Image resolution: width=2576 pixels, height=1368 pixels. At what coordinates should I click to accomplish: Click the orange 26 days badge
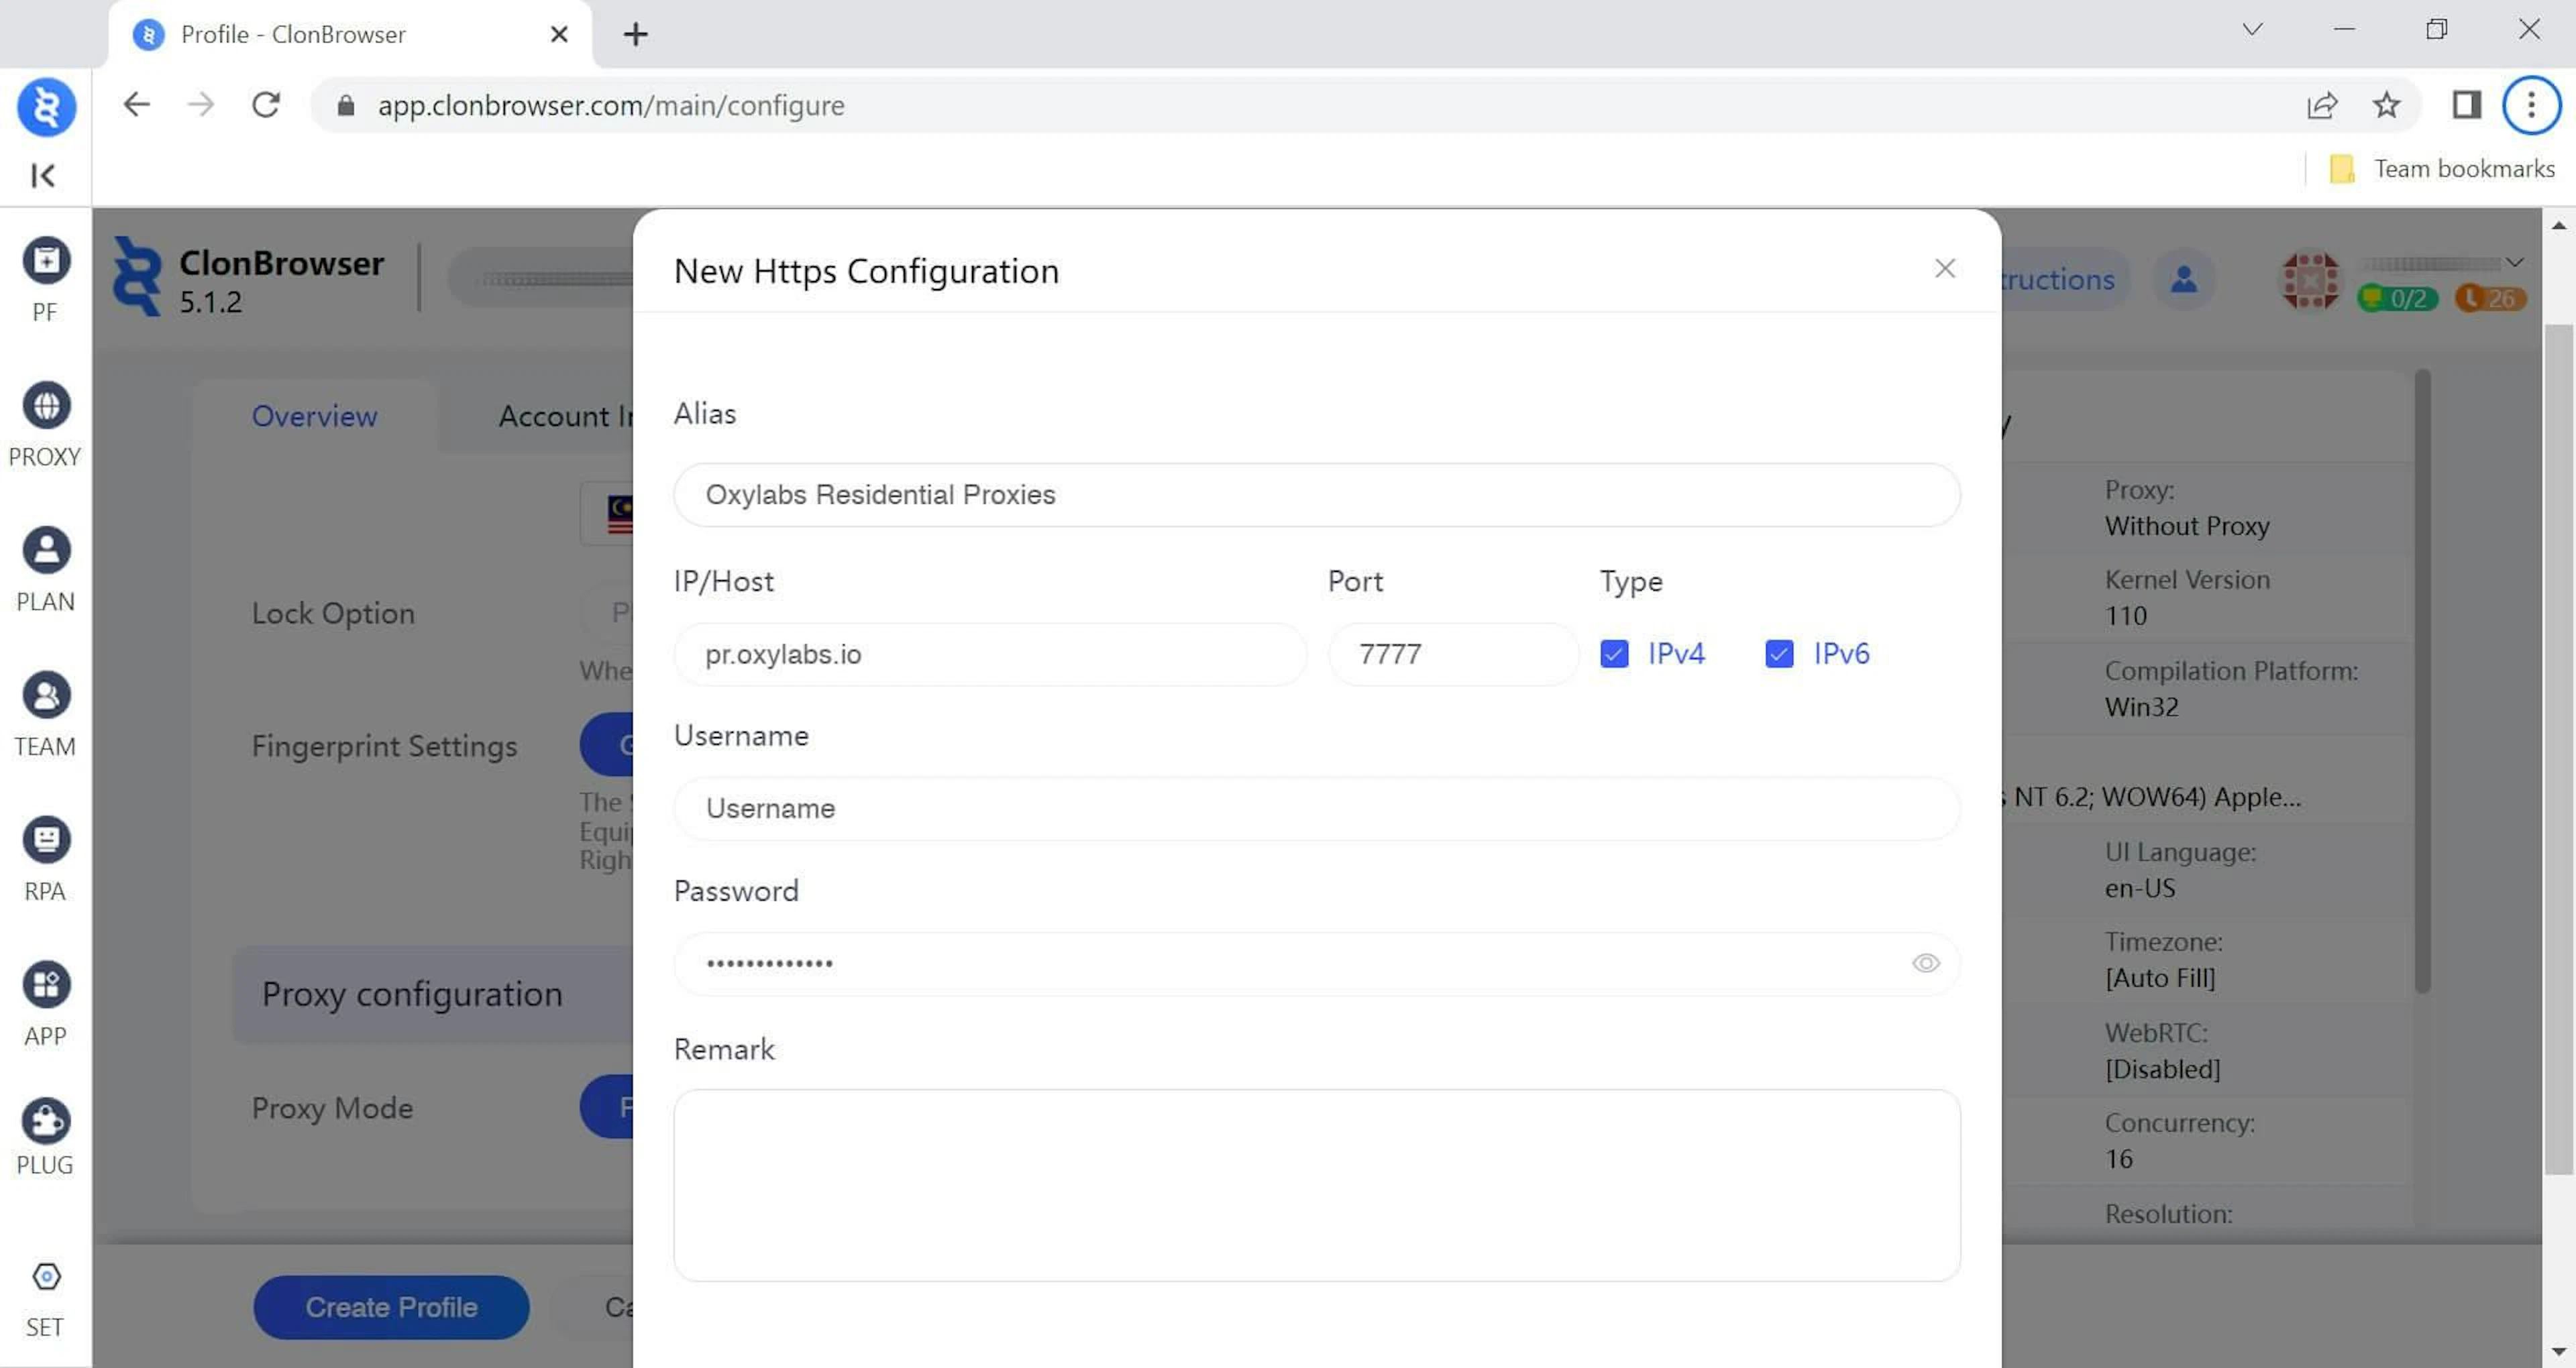pos(2490,298)
